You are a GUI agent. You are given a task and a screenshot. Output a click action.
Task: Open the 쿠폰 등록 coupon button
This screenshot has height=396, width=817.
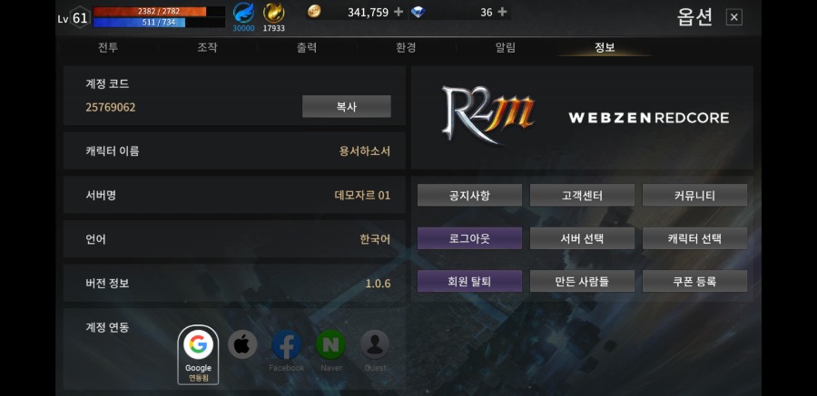click(x=694, y=281)
